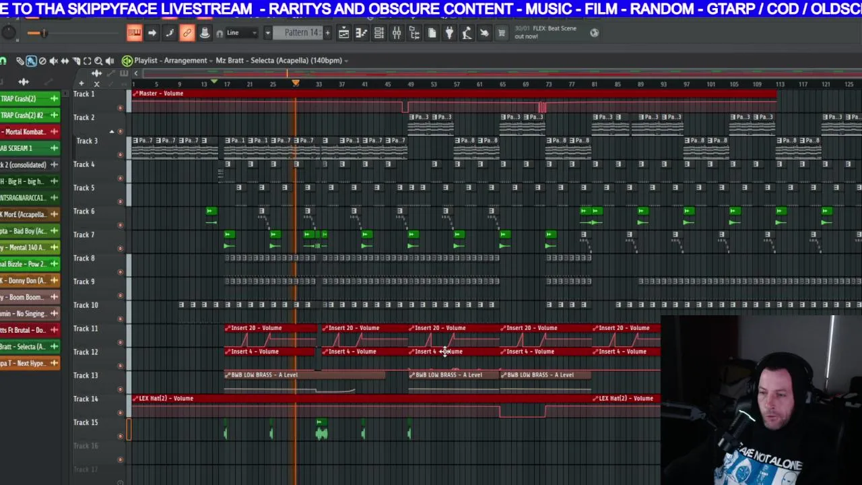
Task: Open the Playlist options menu green icon
Action: 127,61
